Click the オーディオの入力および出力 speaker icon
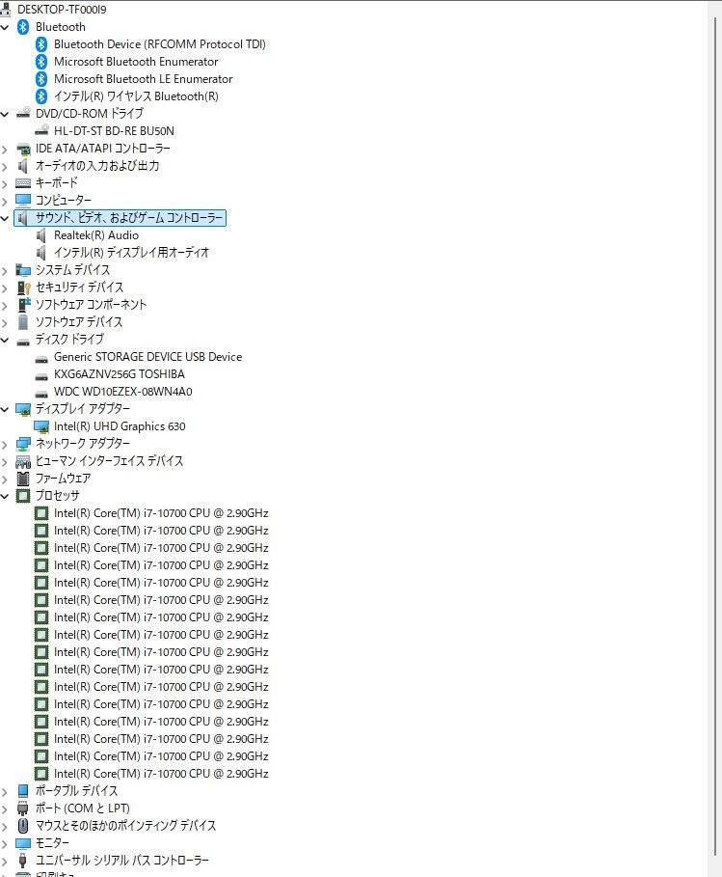 [23, 166]
